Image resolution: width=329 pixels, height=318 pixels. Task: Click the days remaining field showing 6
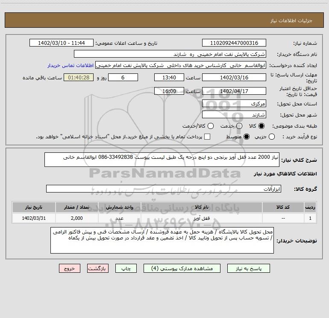pos(123,77)
